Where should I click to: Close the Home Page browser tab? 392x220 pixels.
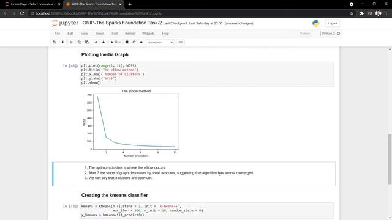59,4
